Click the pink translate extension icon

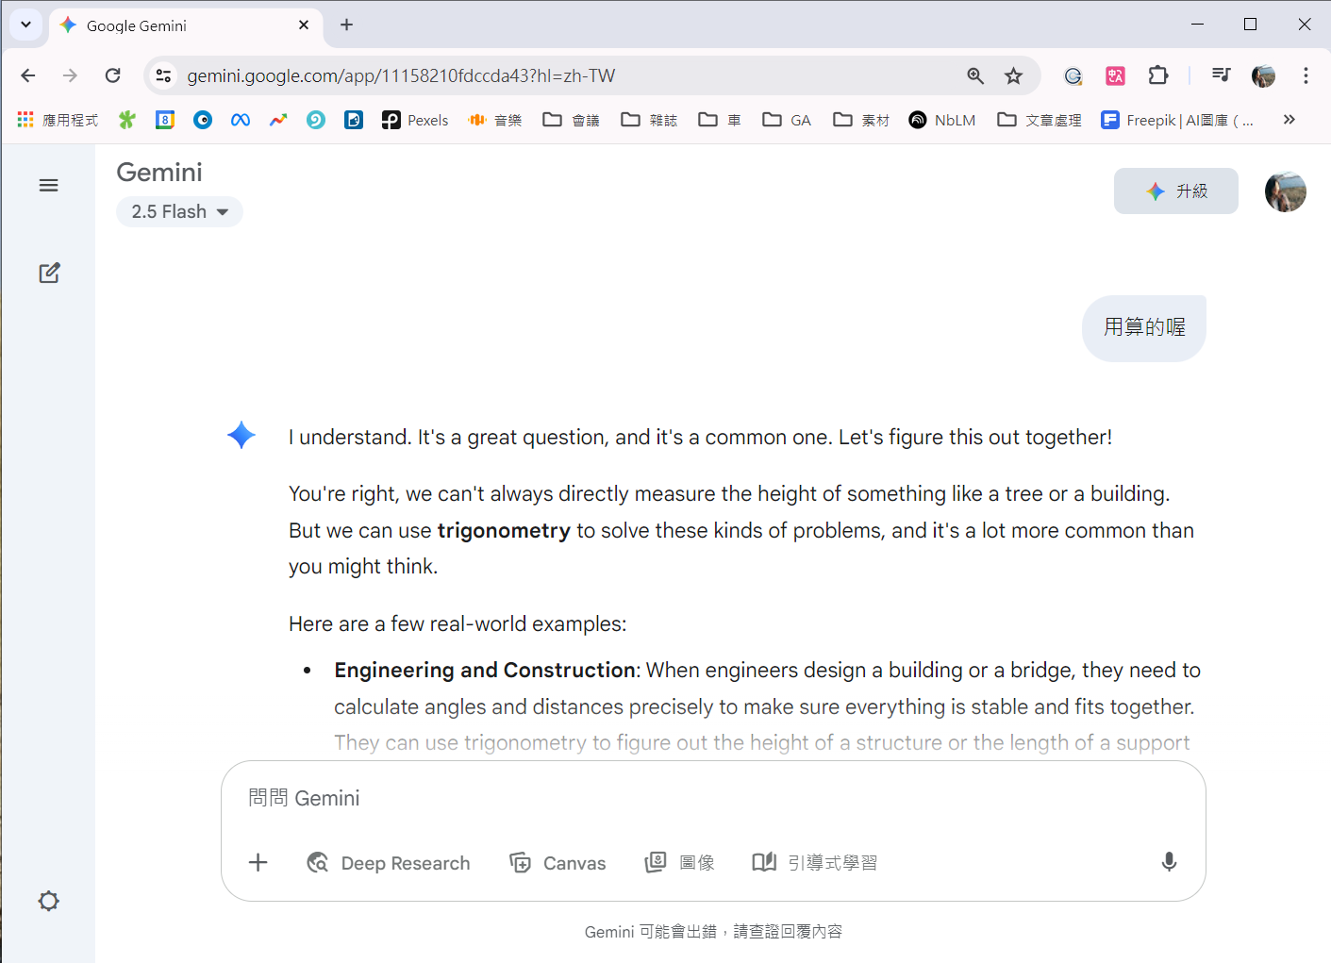[x=1116, y=76]
